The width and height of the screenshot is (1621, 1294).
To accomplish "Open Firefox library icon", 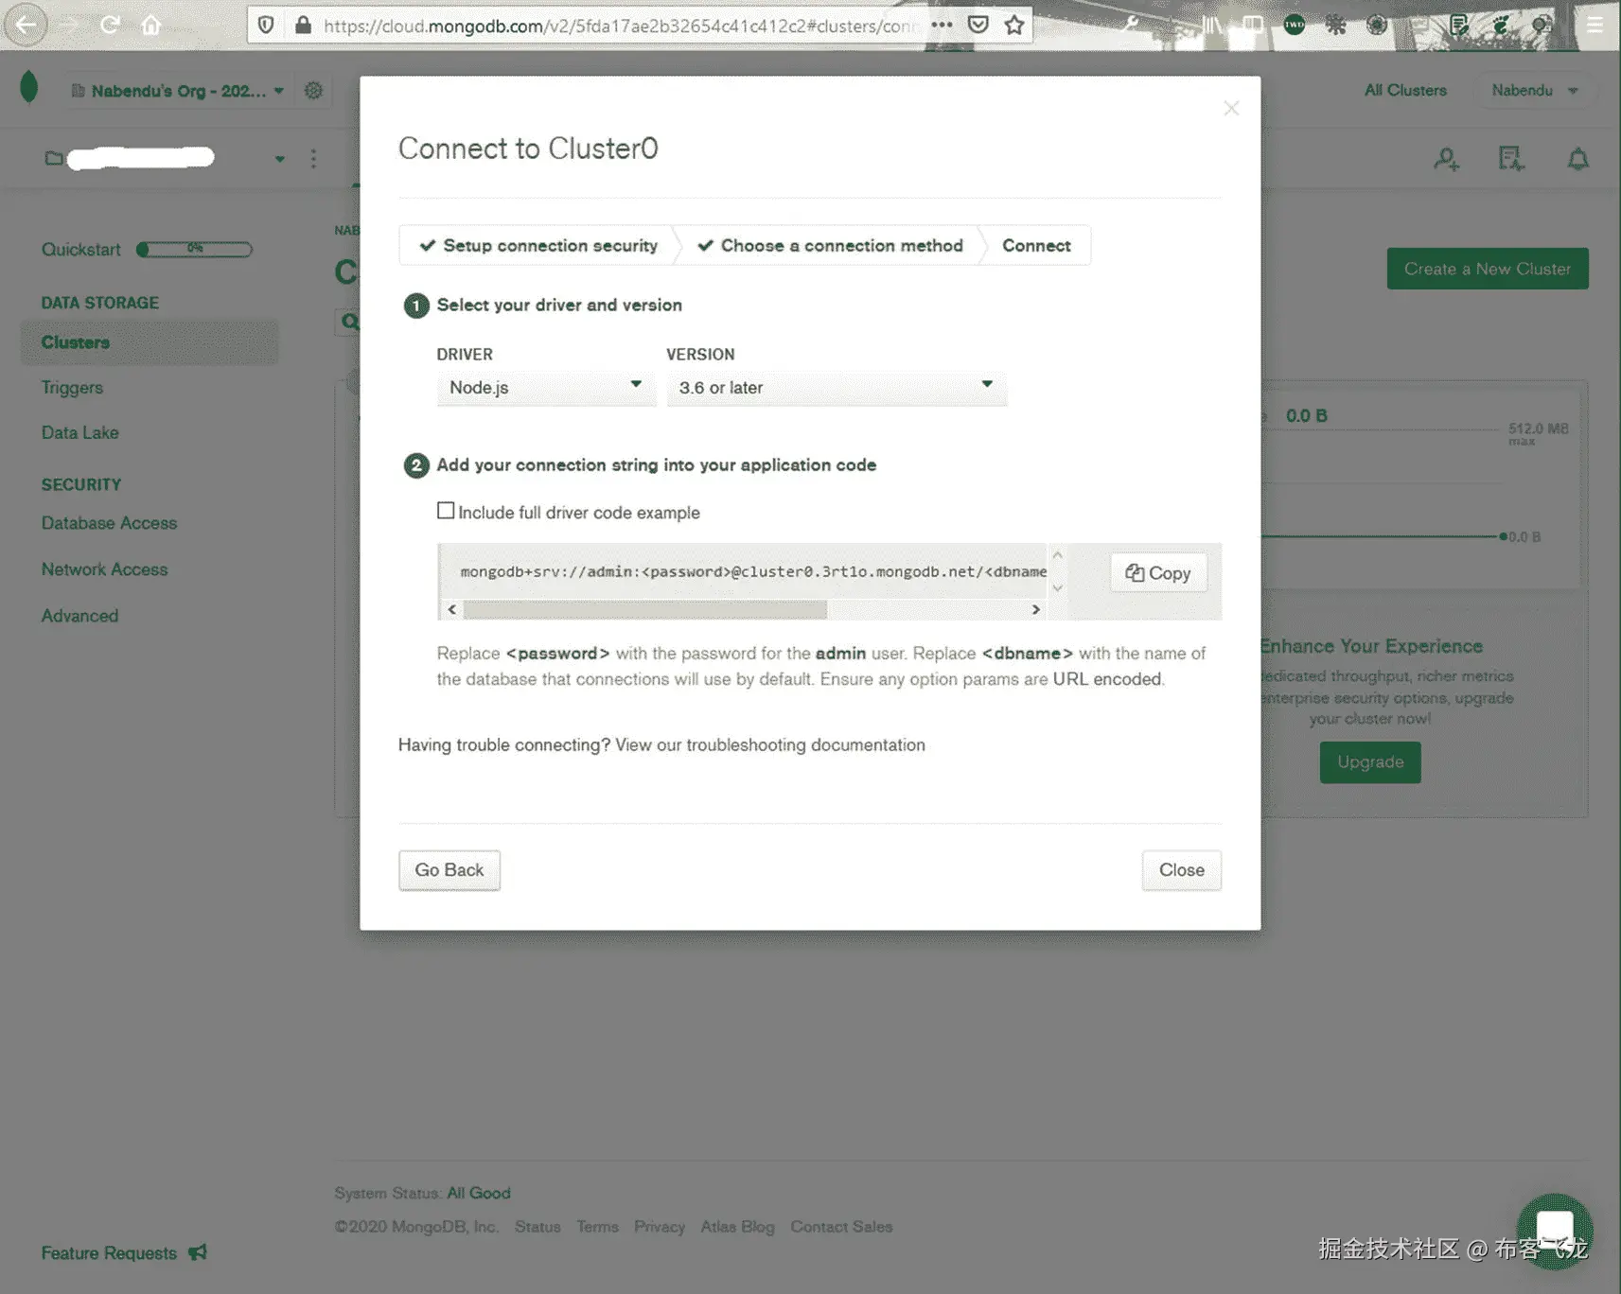I will 1212,25.
